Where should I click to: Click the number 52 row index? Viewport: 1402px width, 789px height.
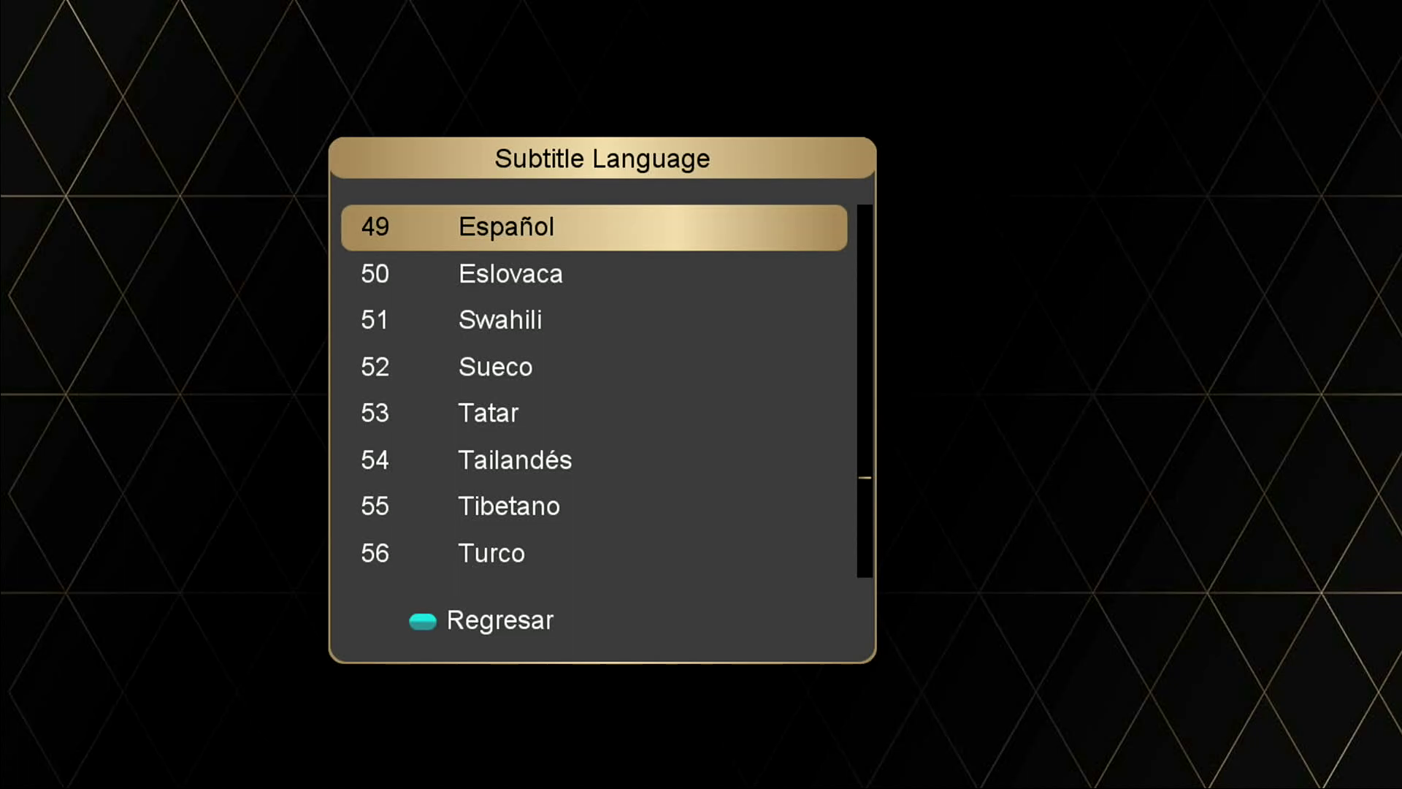375,367
